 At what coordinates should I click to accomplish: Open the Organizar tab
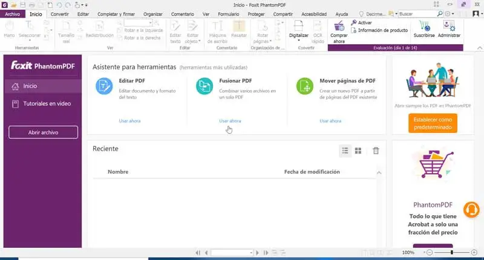(x=153, y=14)
